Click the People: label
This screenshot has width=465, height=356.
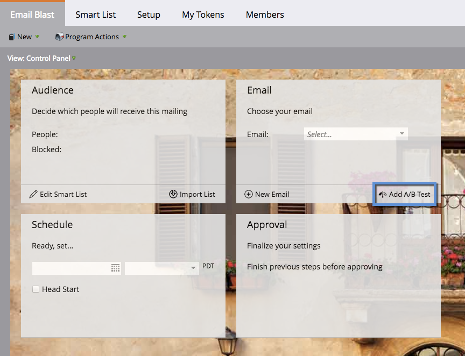click(45, 134)
